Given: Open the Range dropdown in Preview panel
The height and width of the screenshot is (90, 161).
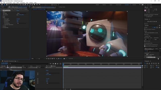Looking at the screenshot, I should (152, 33).
